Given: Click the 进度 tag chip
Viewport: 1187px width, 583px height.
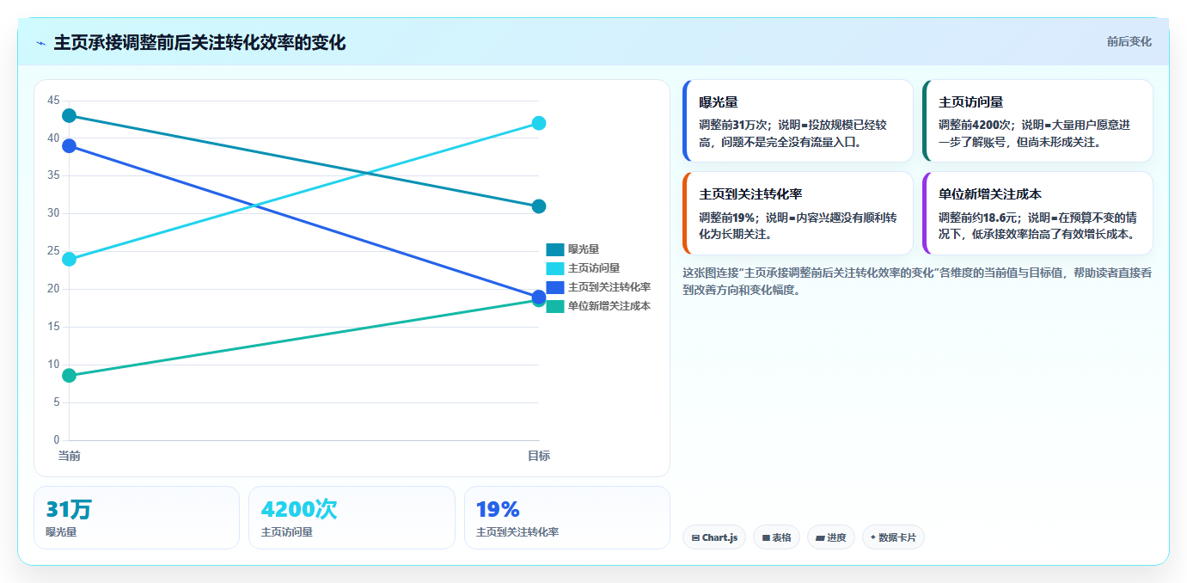Looking at the screenshot, I should click(x=831, y=537).
